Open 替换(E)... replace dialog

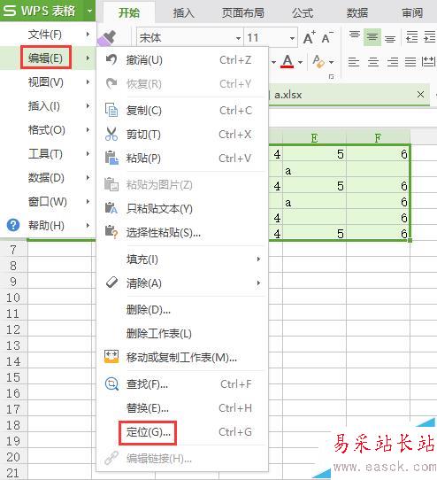(182, 407)
